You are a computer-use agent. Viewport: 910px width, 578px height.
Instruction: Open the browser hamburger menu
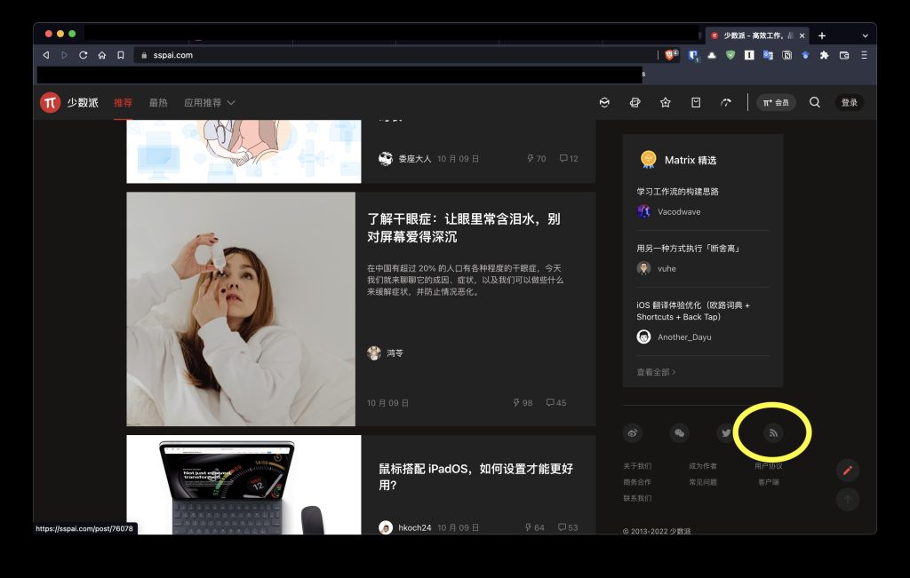click(864, 55)
